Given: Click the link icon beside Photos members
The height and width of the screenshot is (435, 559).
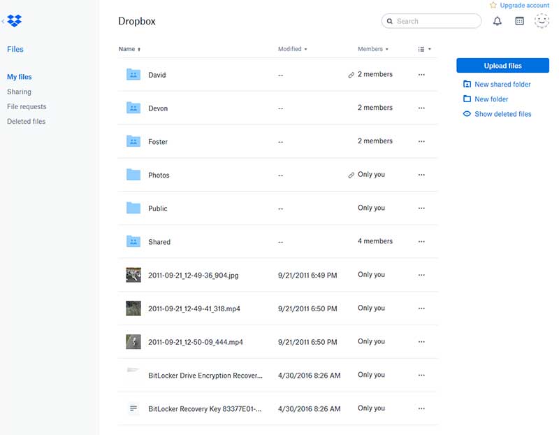Looking at the screenshot, I should (351, 176).
